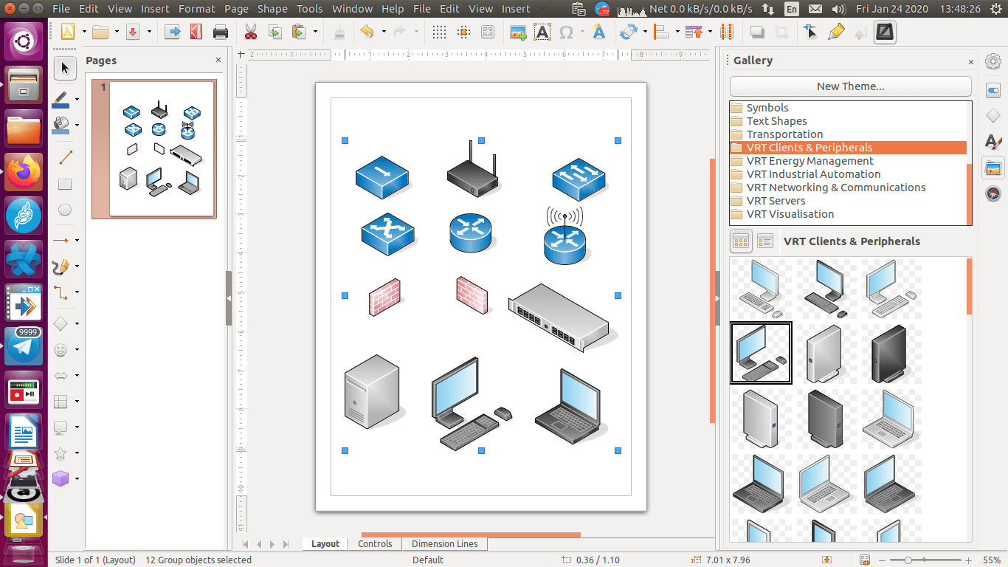Open the sidebar Properties deck
Viewport: 1008px width, 567px height.
click(x=993, y=90)
